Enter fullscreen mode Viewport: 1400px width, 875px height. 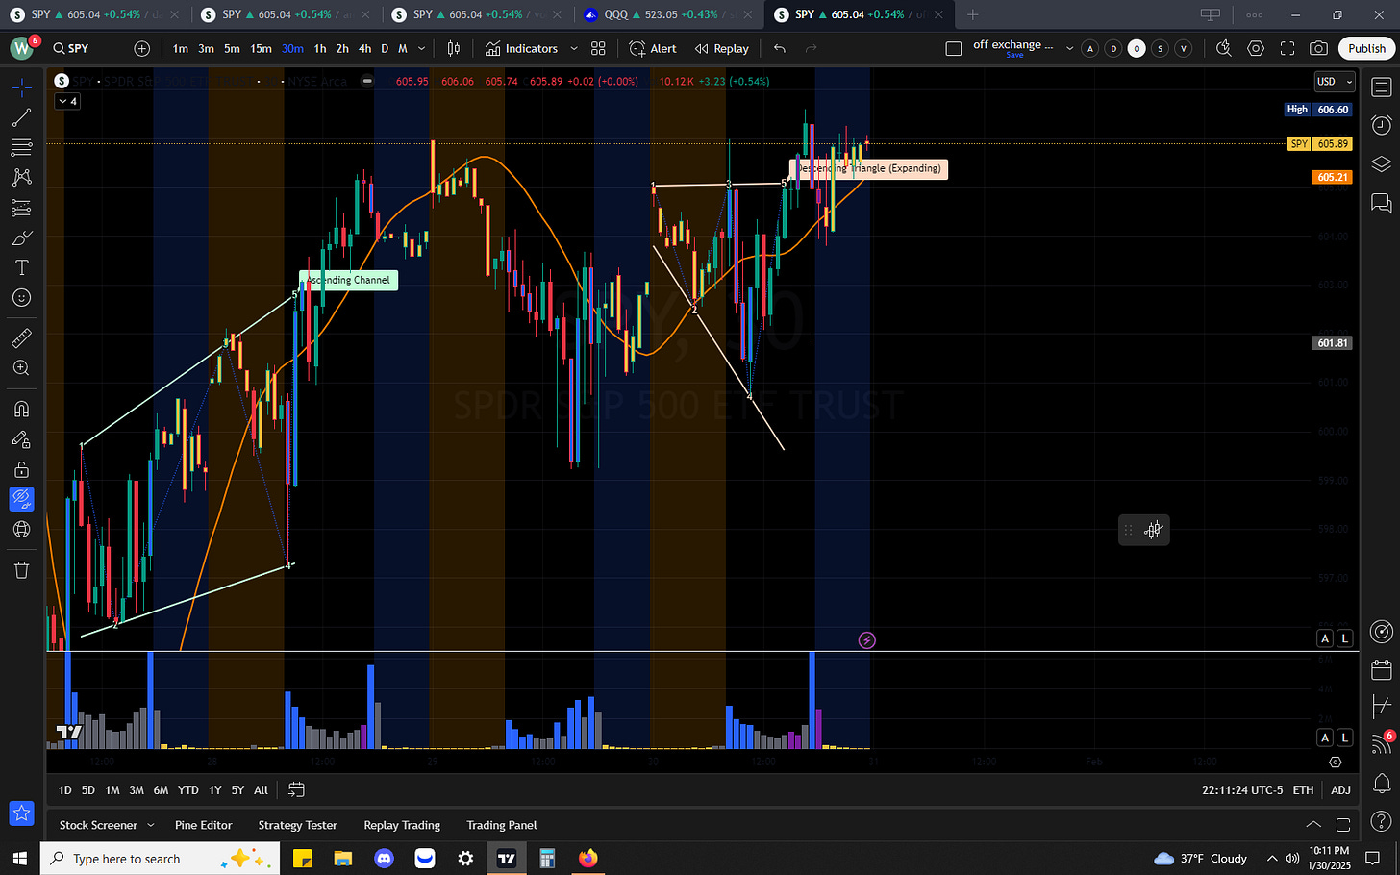pyautogui.click(x=1287, y=48)
